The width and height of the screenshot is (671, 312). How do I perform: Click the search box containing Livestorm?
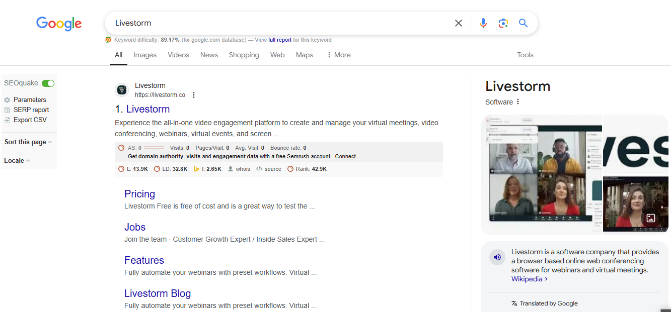click(x=277, y=23)
